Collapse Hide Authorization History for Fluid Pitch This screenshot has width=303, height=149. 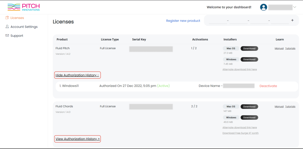click(77, 75)
